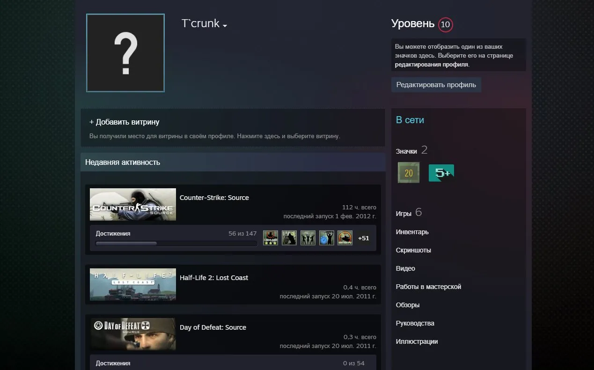Click the «Недавняя активность» header
Image resolution: width=594 pixels, height=370 pixels.
click(x=123, y=163)
